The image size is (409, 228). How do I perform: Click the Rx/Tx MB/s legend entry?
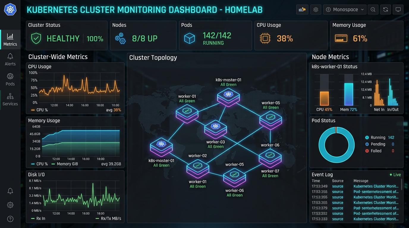tap(108, 218)
